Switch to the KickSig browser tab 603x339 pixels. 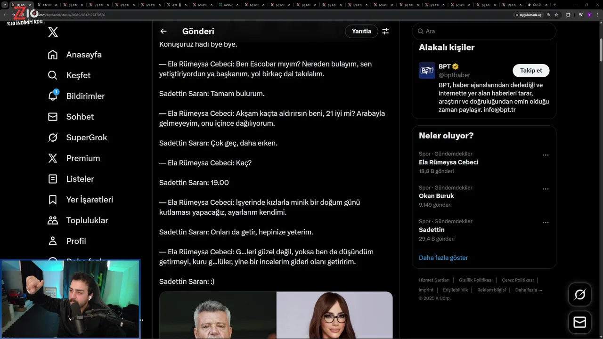[228, 5]
